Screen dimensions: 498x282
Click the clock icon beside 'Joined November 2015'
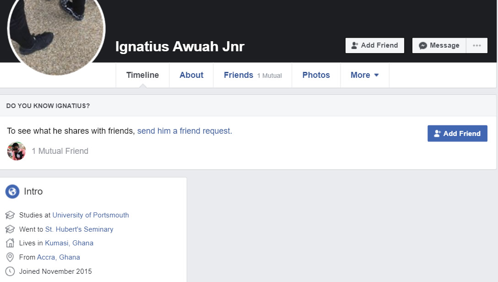tap(10, 271)
